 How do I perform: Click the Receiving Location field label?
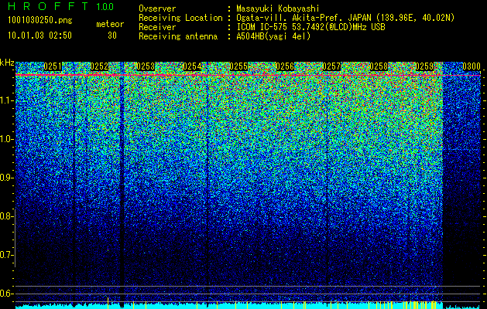coord(180,18)
